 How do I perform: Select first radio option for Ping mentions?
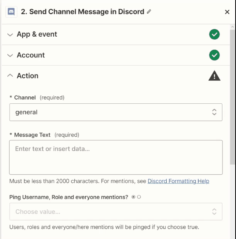point(133,197)
